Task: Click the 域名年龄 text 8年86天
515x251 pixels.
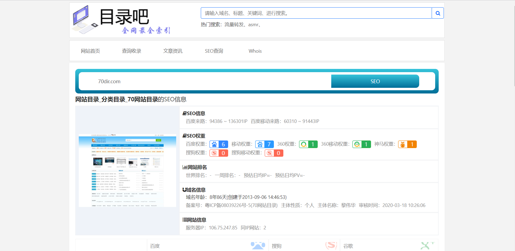Action: click(x=218, y=197)
